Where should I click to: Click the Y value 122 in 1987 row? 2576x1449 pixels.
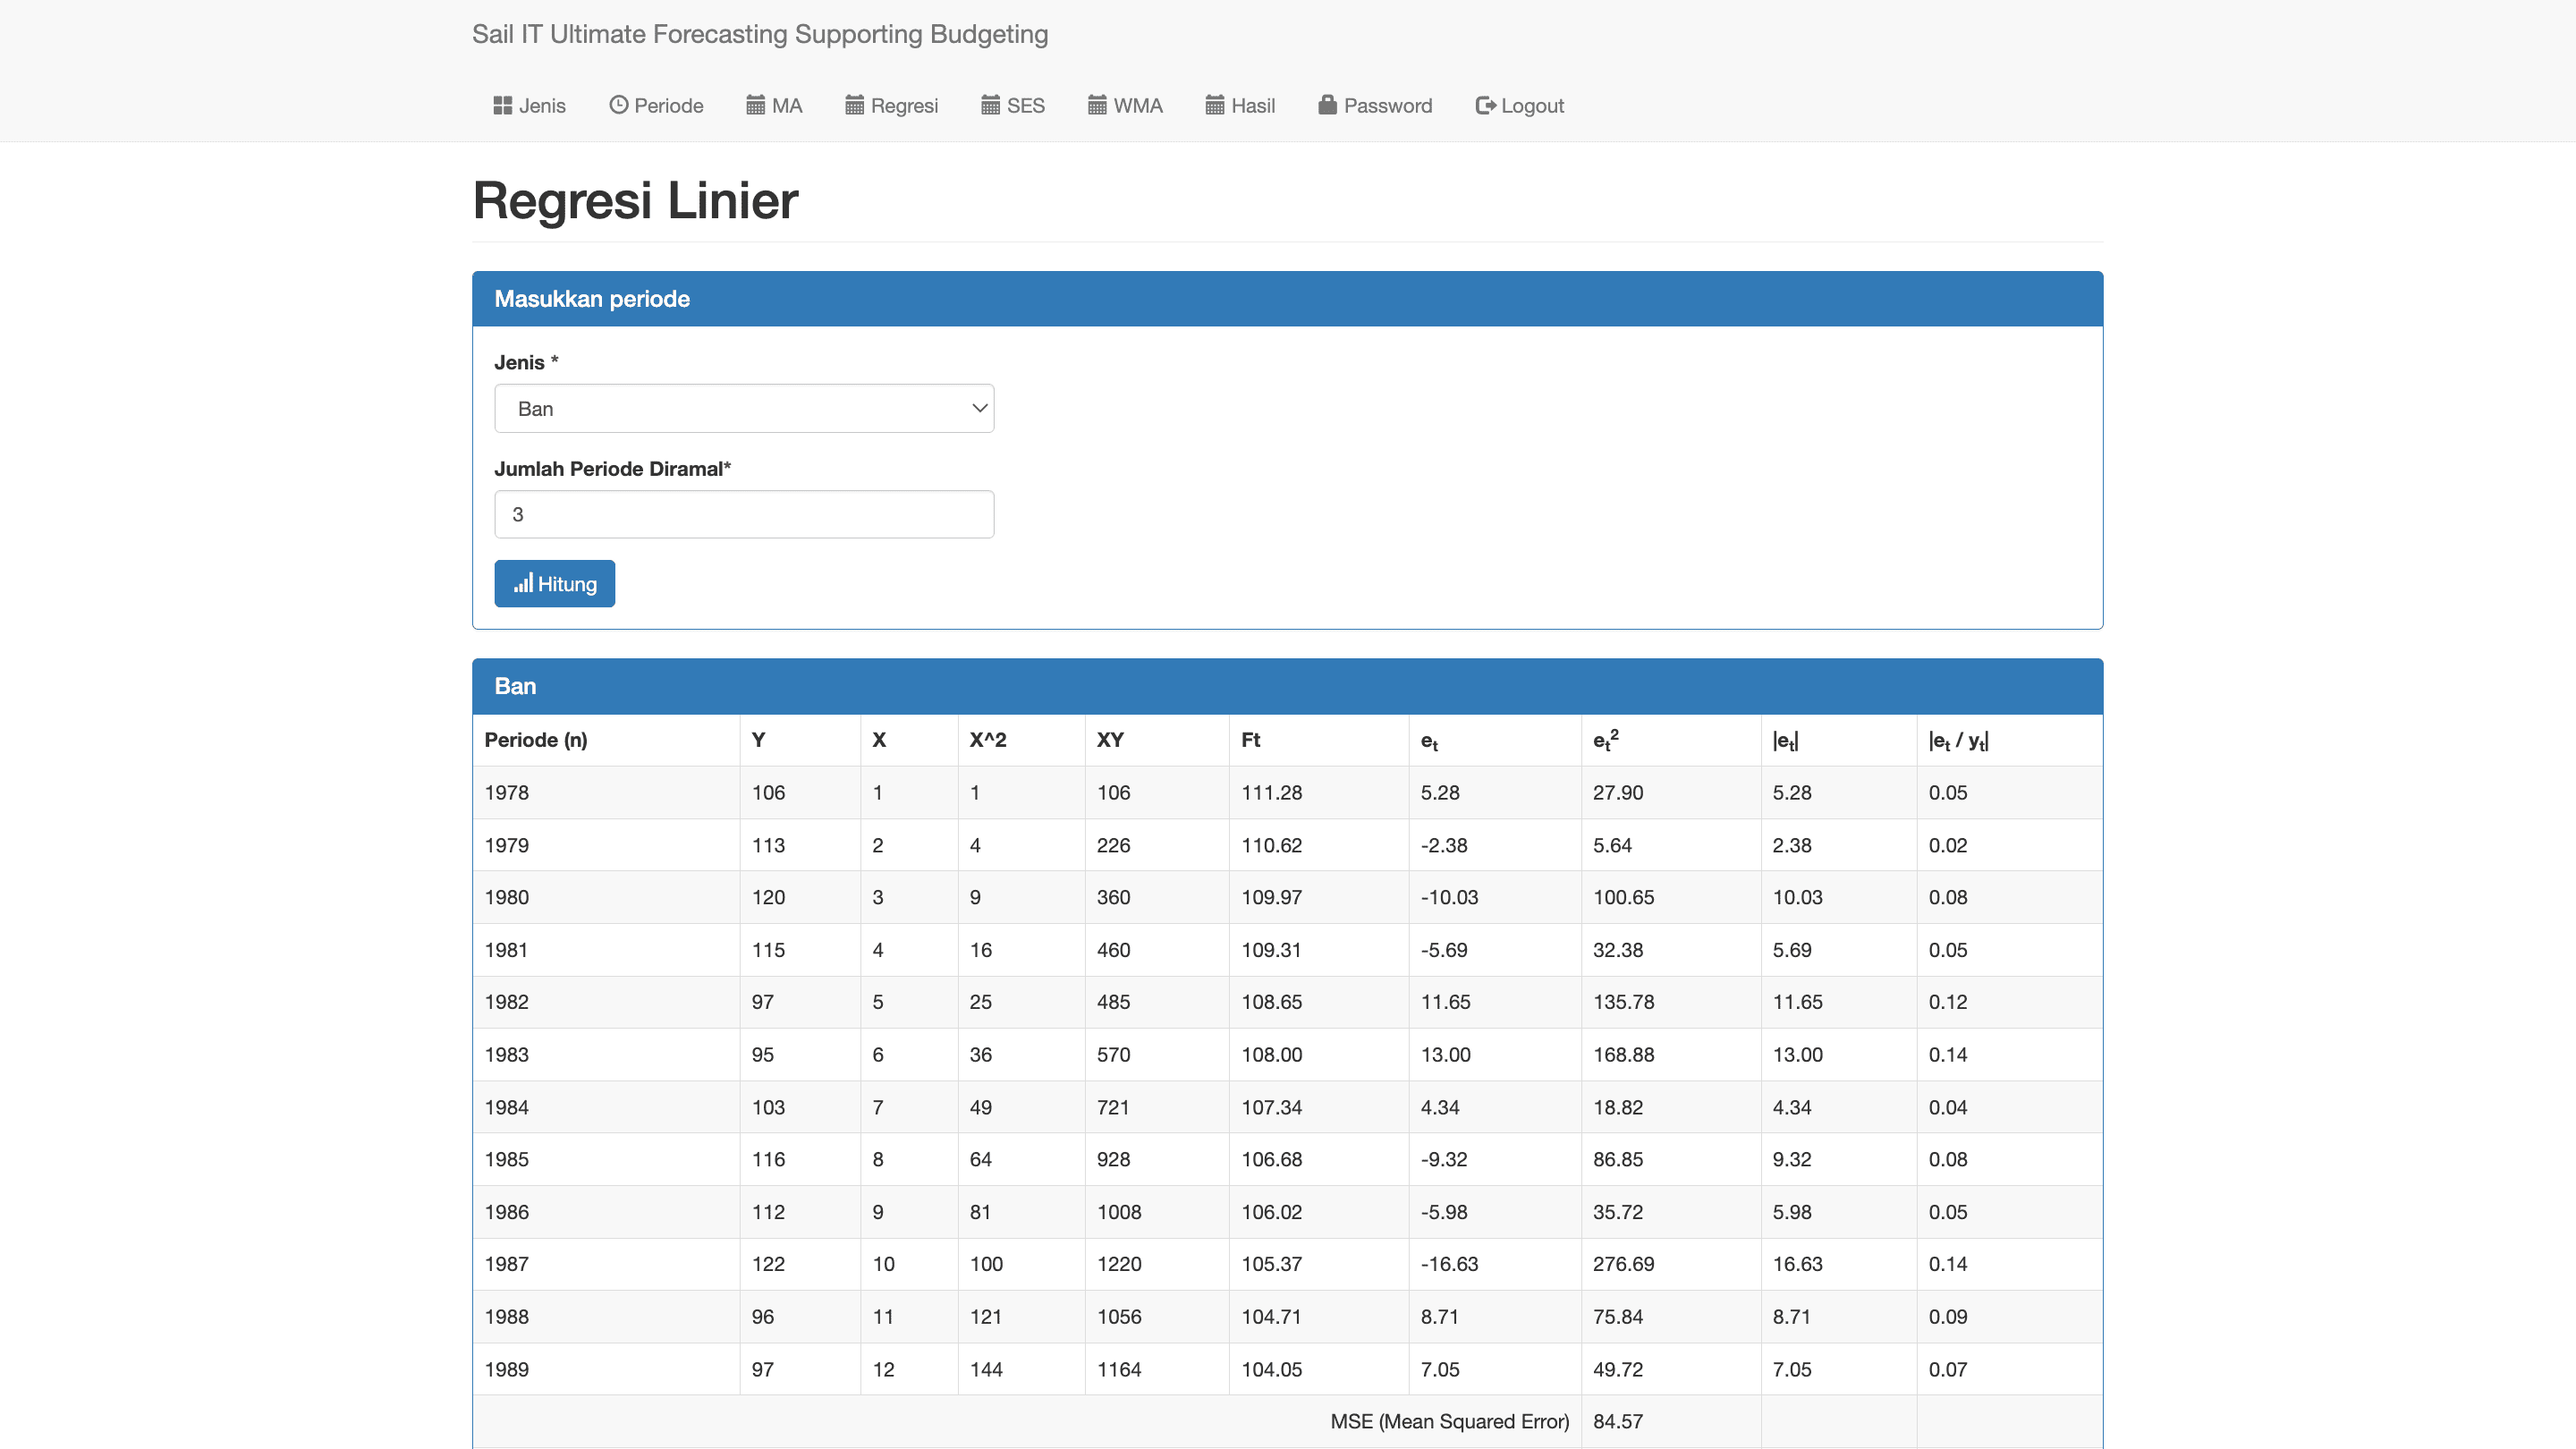[x=768, y=1263]
